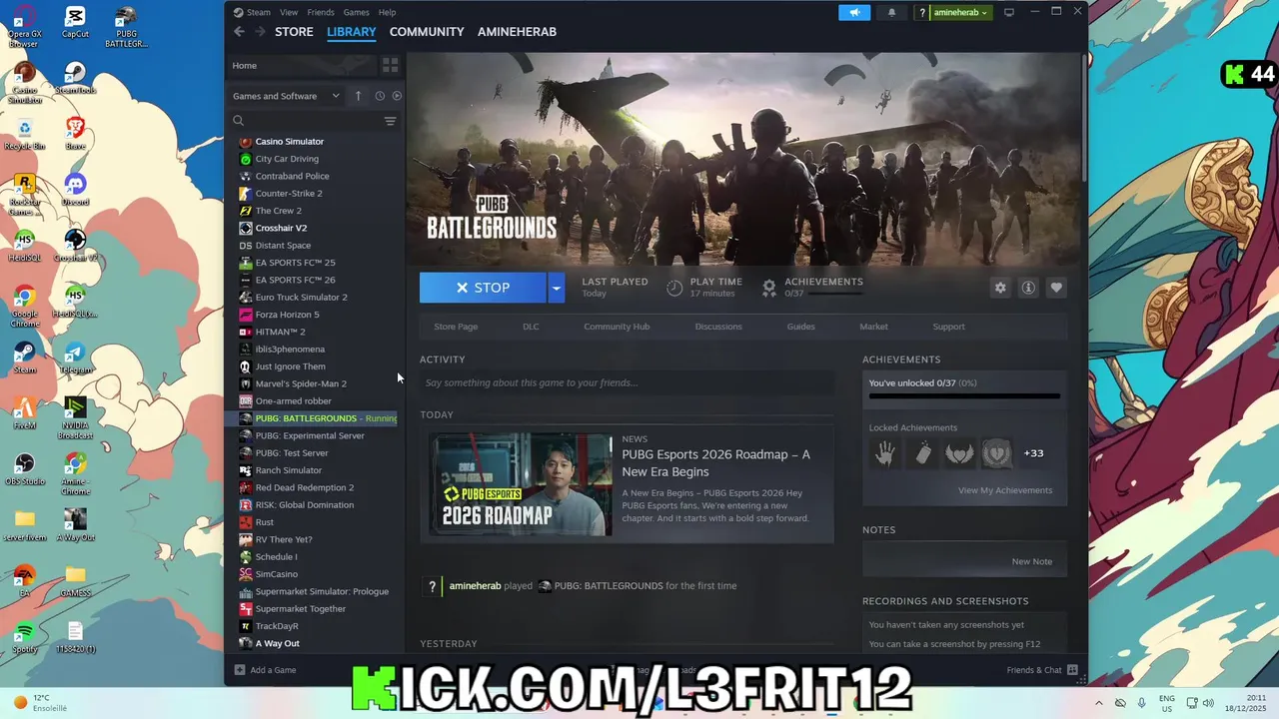Viewport: 1279px width, 719px height.
Task: Open PUBG manage settings gear icon
Action: [x=1000, y=288]
